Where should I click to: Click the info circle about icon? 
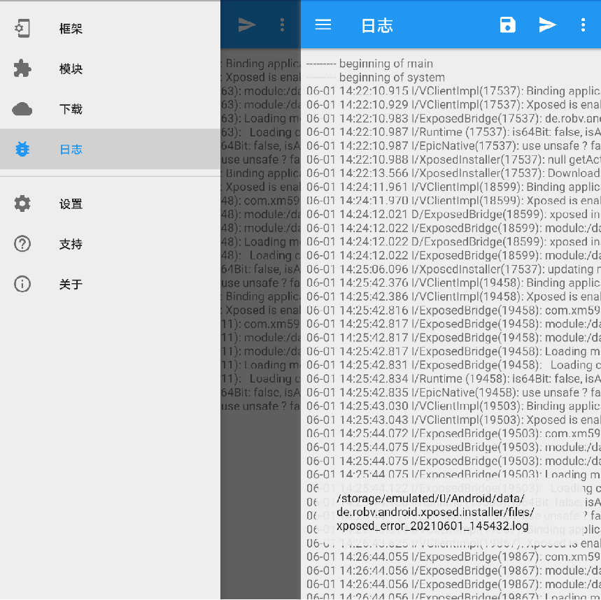pos(22,284)
